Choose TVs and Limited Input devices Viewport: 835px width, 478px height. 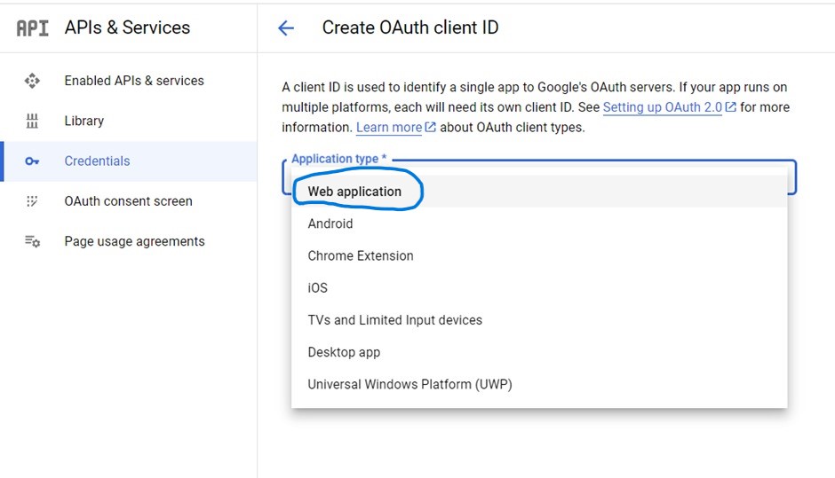tap(395, 320)
